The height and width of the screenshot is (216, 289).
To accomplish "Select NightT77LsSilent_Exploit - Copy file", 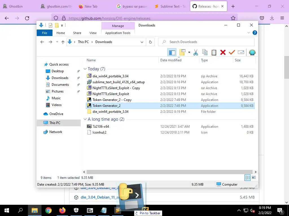I will click(x=170, y=88).
